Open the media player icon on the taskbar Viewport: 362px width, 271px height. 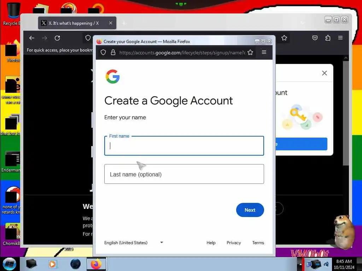(x=52, y=264)
